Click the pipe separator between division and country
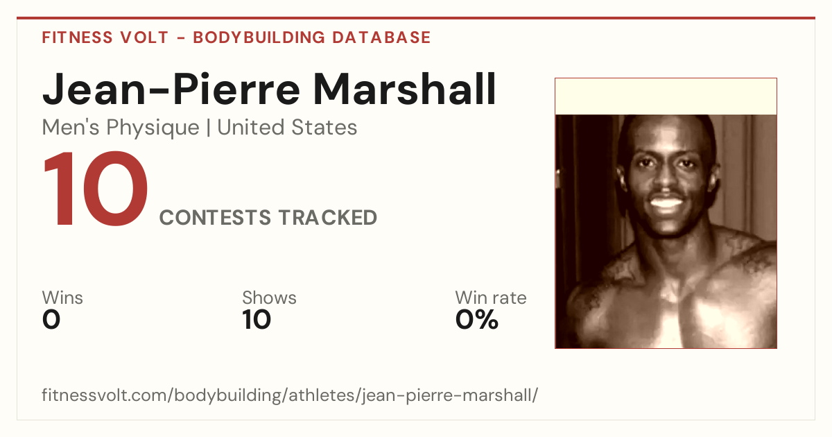Viewport: 832px width, 437px height. pos(208,128)
